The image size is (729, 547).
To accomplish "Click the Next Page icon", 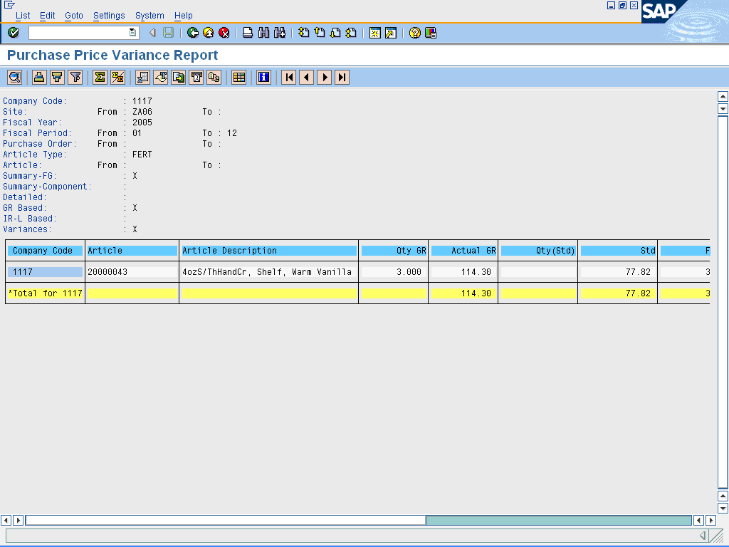I will click(x=335, y=33).
